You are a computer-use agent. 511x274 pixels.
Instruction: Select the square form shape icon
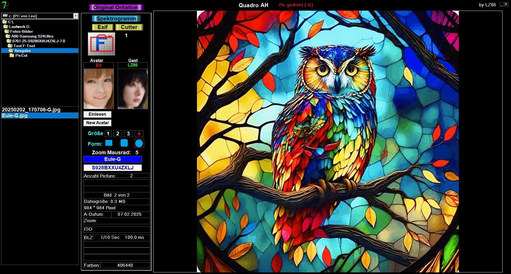pyautogui.click(x=109, y=143)
